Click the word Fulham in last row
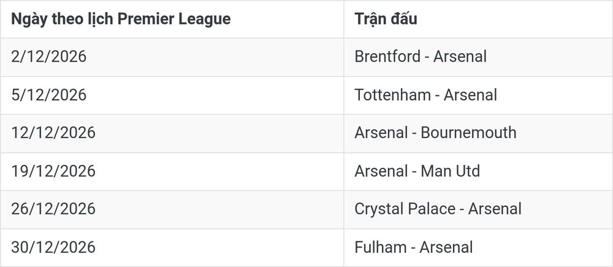This screenshot has height=267, width=613. pyautogui.click(x=375, y=247)
